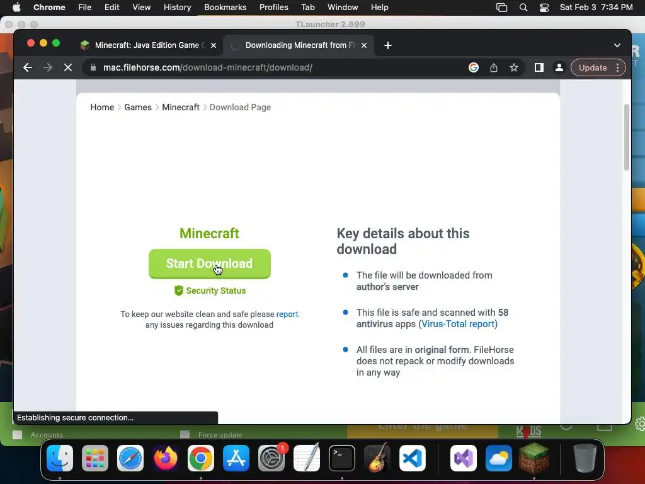645x484 pixels.
Task: Click the Google icon in the address bar
Action: pos(474,67)
